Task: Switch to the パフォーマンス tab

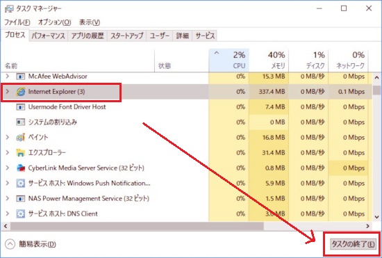Action: click(48, 36)
